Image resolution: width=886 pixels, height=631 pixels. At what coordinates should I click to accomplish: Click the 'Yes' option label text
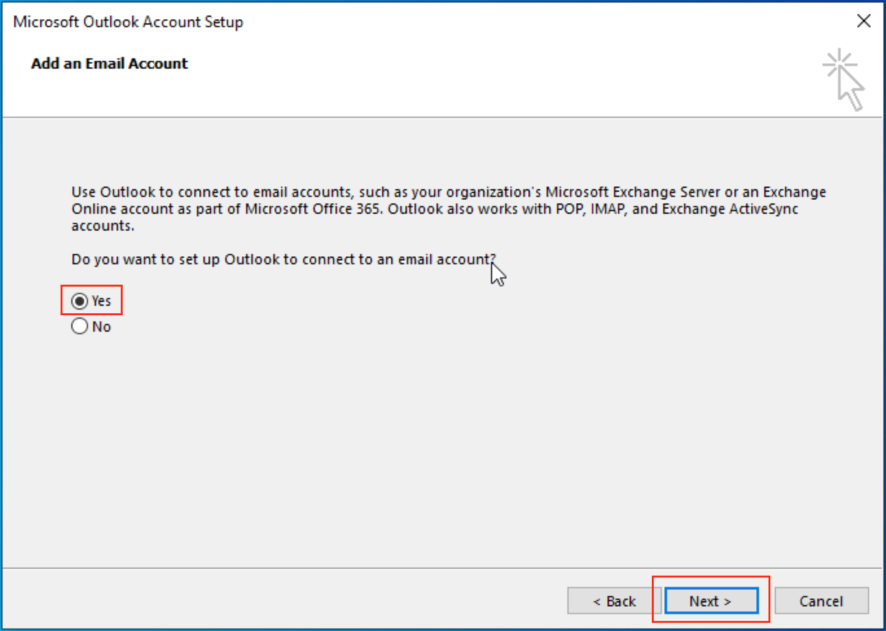pyautogui.click(x=102, y=301)
